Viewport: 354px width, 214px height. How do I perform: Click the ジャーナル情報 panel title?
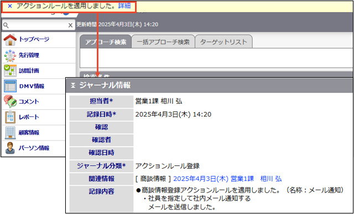[105, 85]
